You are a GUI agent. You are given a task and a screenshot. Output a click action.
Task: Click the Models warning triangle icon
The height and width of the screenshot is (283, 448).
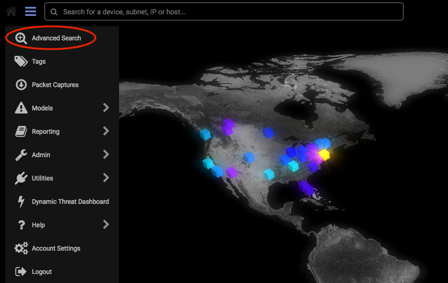point(21,108)
